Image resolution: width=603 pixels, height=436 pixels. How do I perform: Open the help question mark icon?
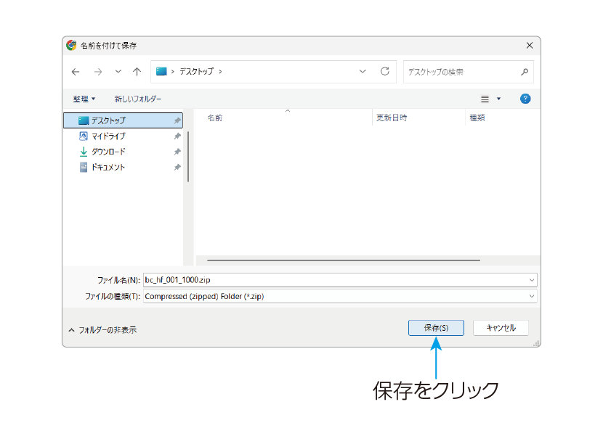tap(525, 99)
